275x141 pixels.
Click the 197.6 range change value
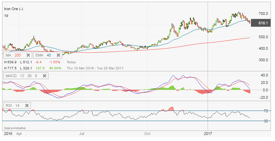(40, 68)
